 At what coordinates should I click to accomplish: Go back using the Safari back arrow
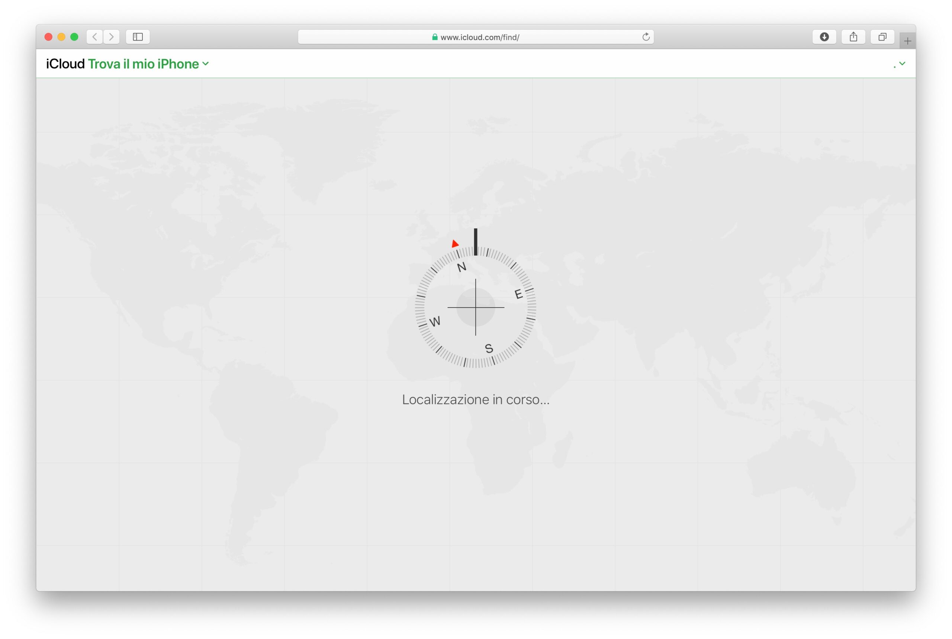[94, 37]
